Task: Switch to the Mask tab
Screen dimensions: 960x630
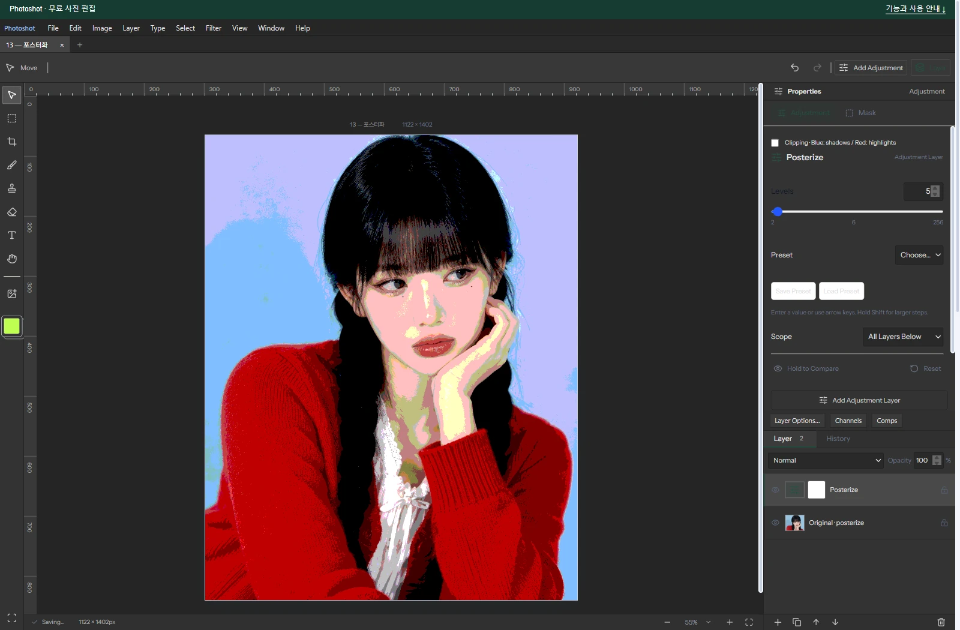Action: [x=860, y=113]
